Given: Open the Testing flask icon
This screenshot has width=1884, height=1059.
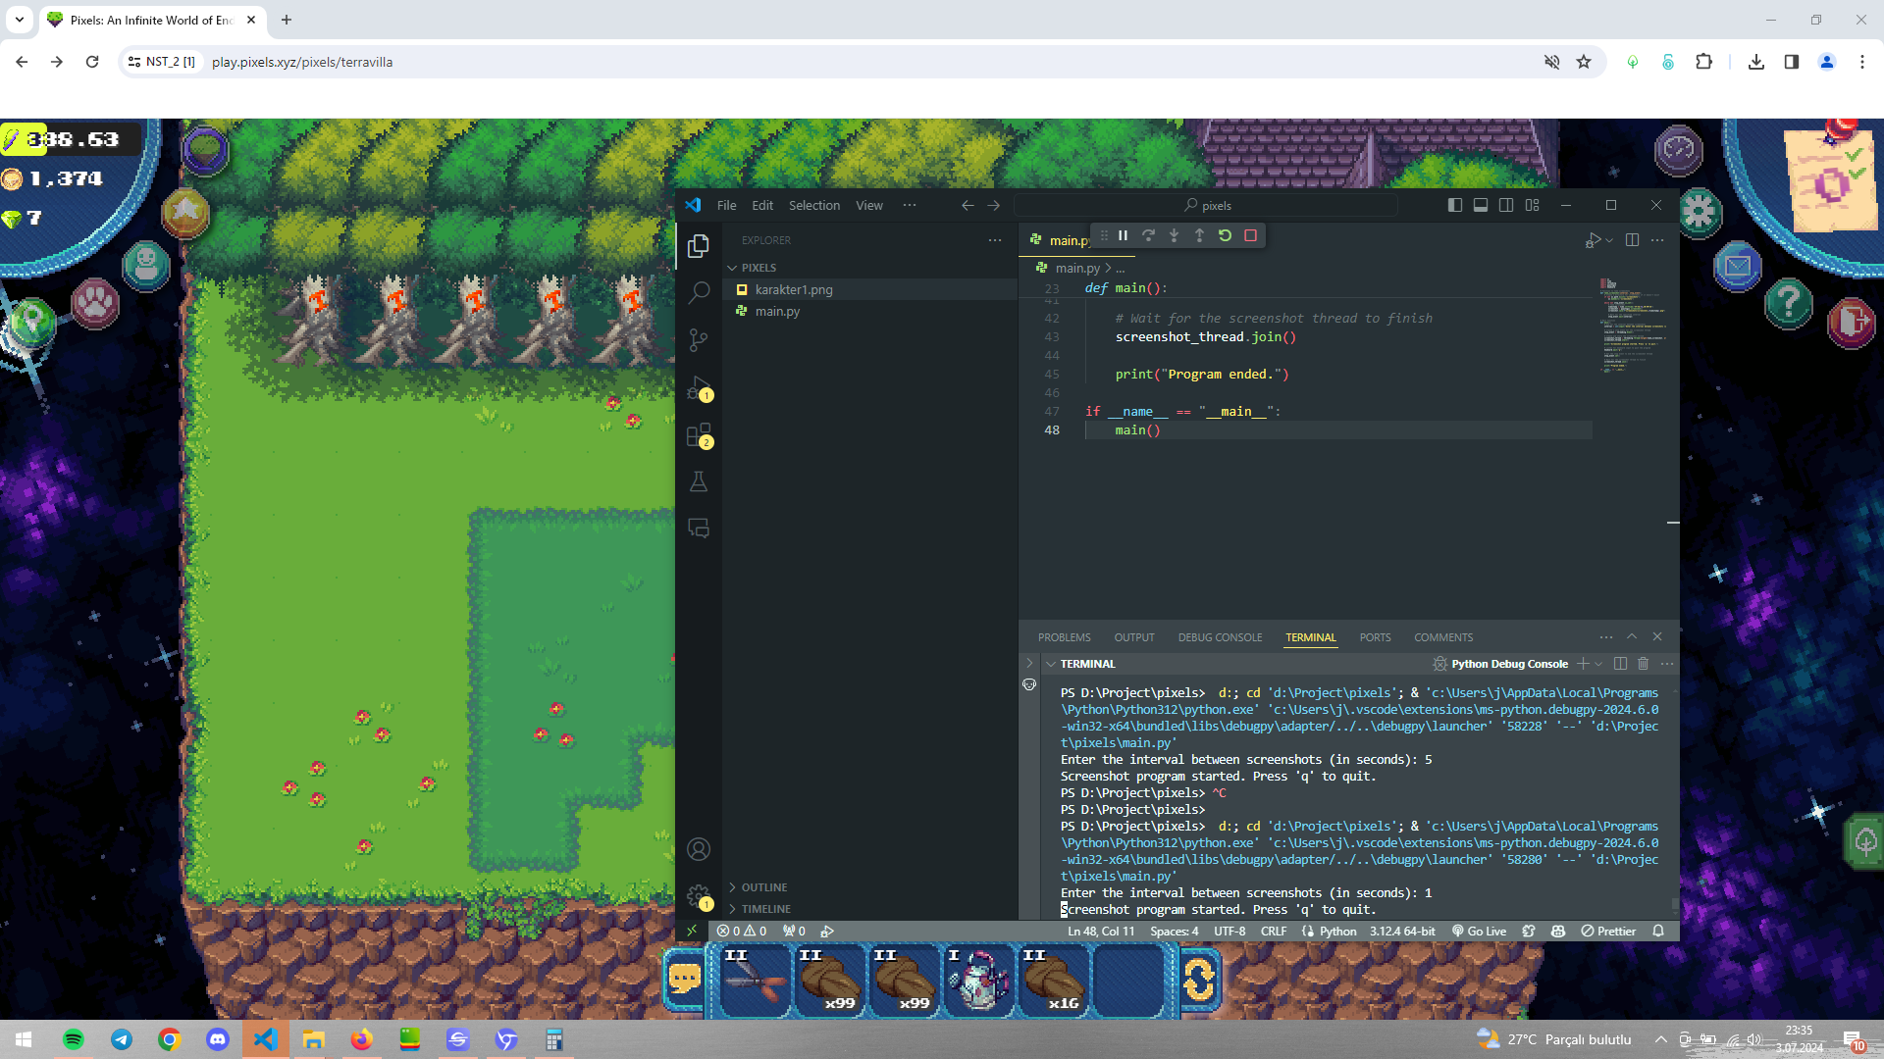Looking at the screenshot, I should tap(699, 481).
